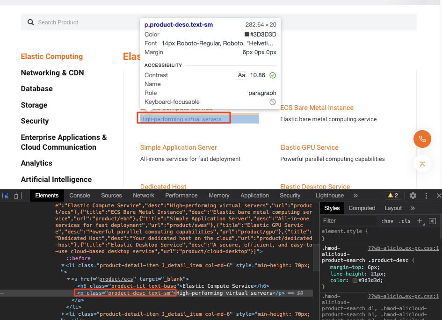Open ECS Bare Metal Instance link
The image size is (442, 320).
tap(317, 108)
